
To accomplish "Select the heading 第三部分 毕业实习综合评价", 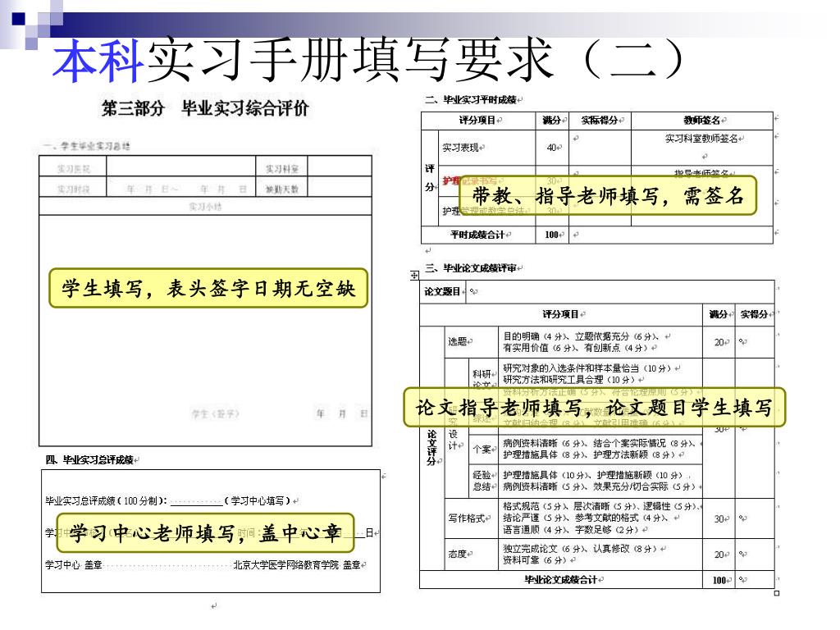I will [x=205, y=108].
